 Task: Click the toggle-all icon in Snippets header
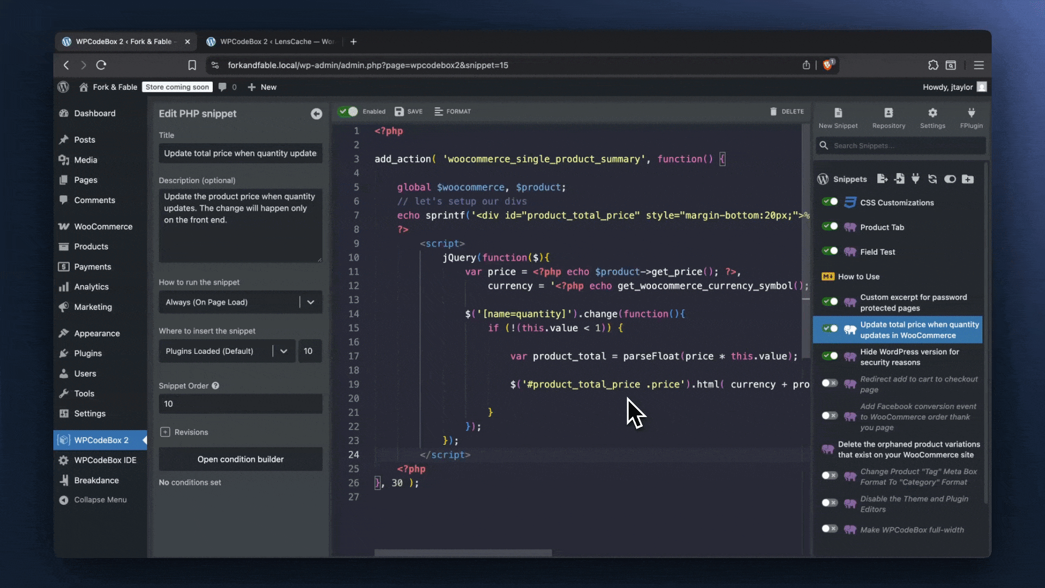tap(950, 179)
